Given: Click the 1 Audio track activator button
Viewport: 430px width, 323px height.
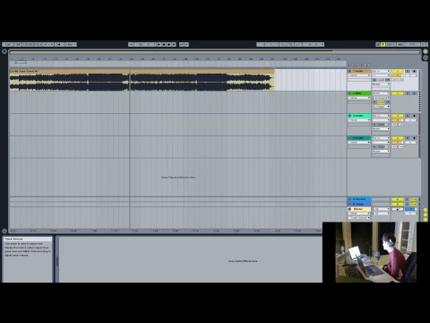Looking at the screenshot, I should (x=398, y=71).
